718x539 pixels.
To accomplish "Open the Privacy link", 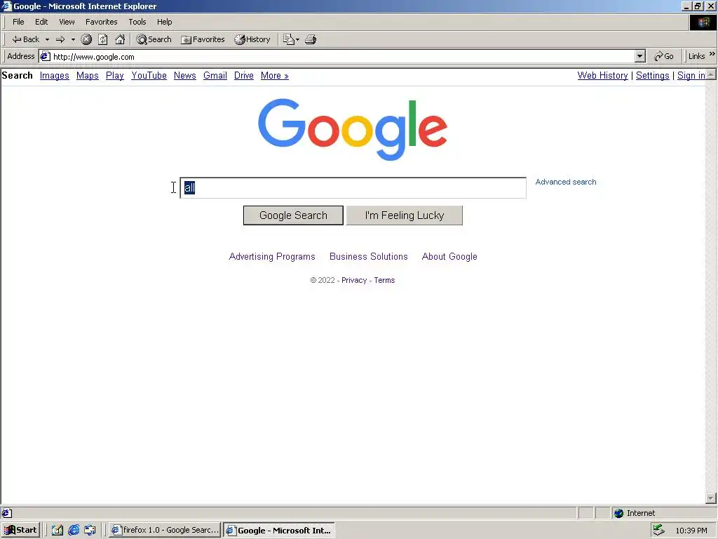I will coord(354,280).
